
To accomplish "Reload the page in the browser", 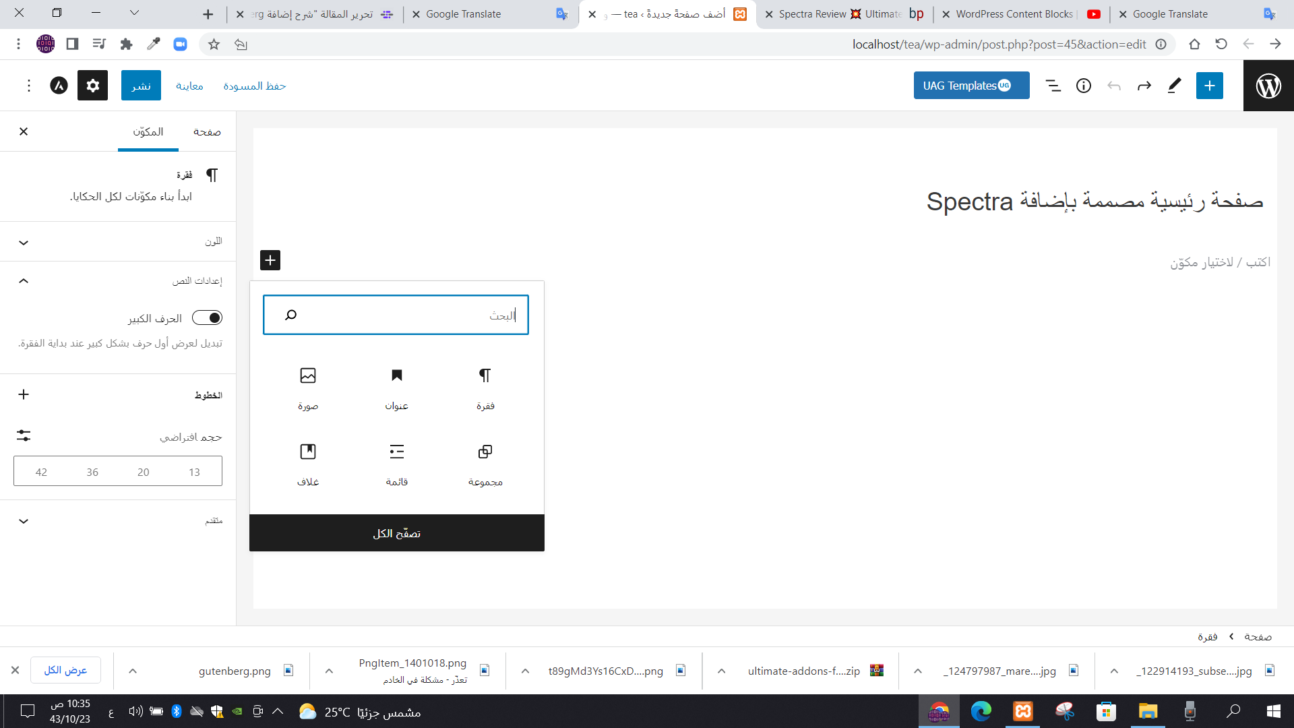I will click(1221, 44).
